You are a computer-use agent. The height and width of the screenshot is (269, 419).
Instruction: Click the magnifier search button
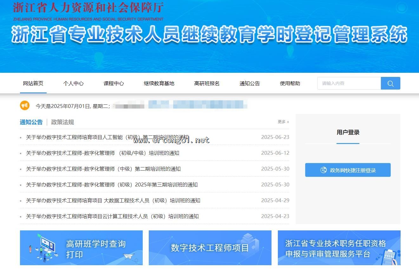[x=390, y=84]
